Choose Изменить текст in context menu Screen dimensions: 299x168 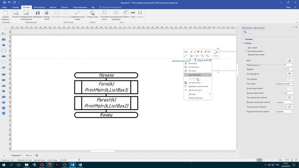point(198,90)
